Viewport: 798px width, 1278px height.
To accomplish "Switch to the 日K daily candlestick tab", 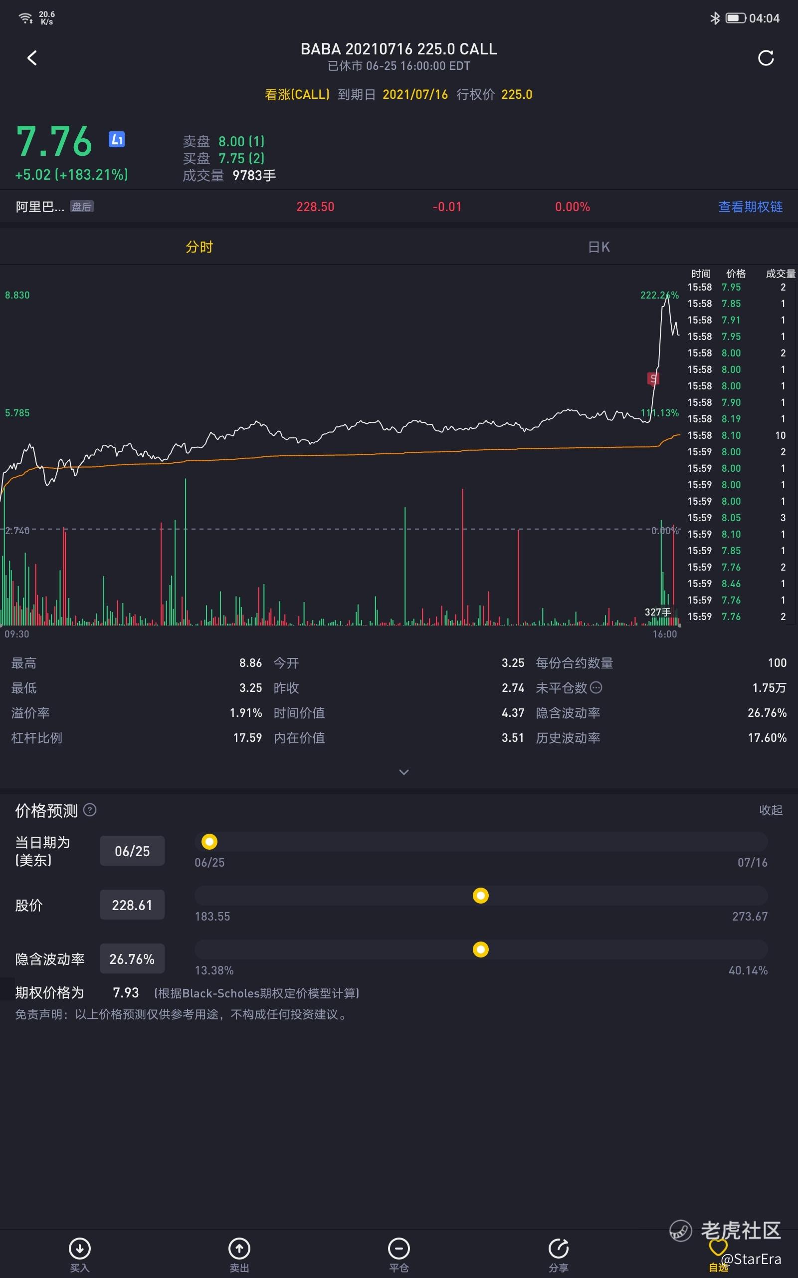I will 598,247.
